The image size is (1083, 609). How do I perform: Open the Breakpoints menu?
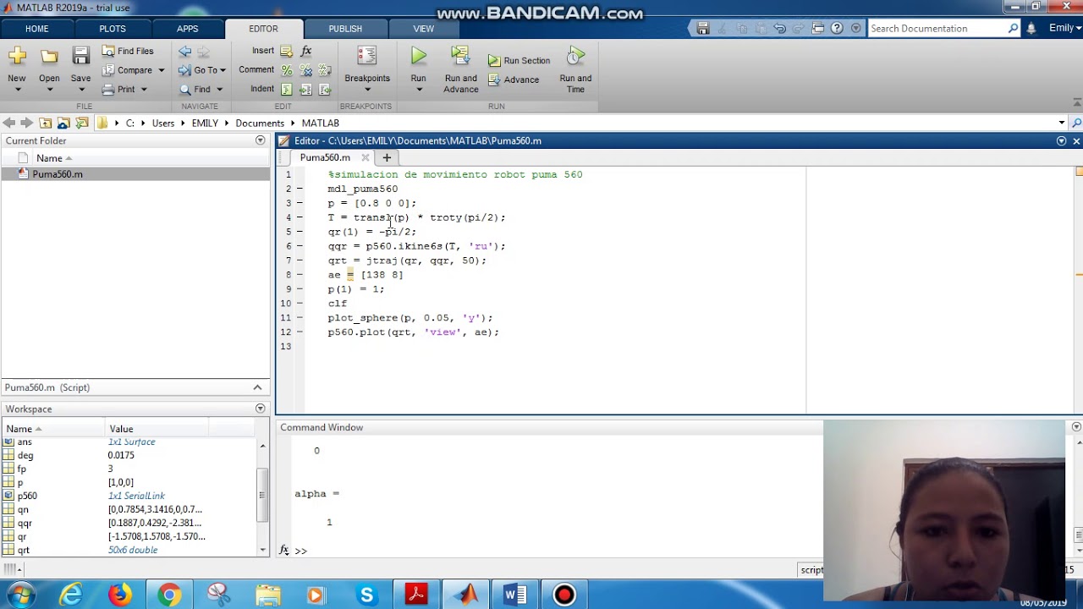tap(367, 69)
